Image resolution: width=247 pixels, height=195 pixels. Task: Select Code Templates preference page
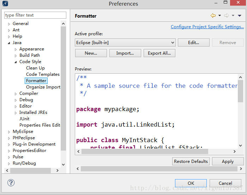43,74
